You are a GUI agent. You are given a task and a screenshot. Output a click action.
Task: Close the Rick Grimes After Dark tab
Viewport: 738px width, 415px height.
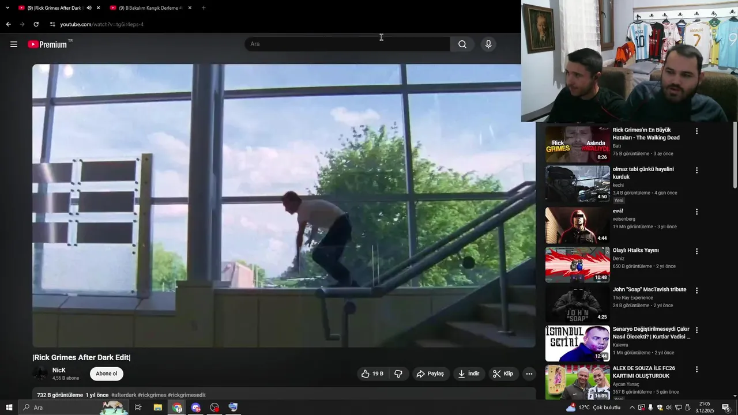(98, 8)
